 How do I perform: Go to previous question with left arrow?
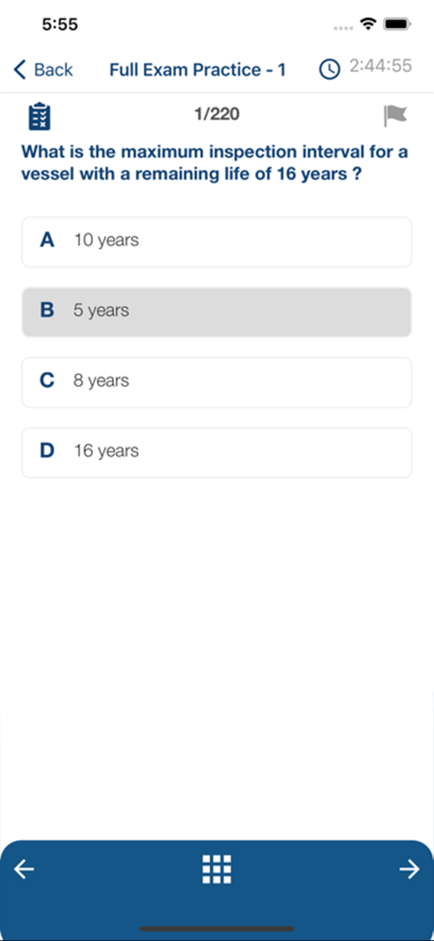(24, 869)
